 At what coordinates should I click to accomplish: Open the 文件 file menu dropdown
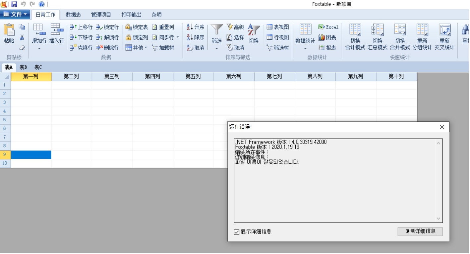pyautogui.click(x=15, y=14)
